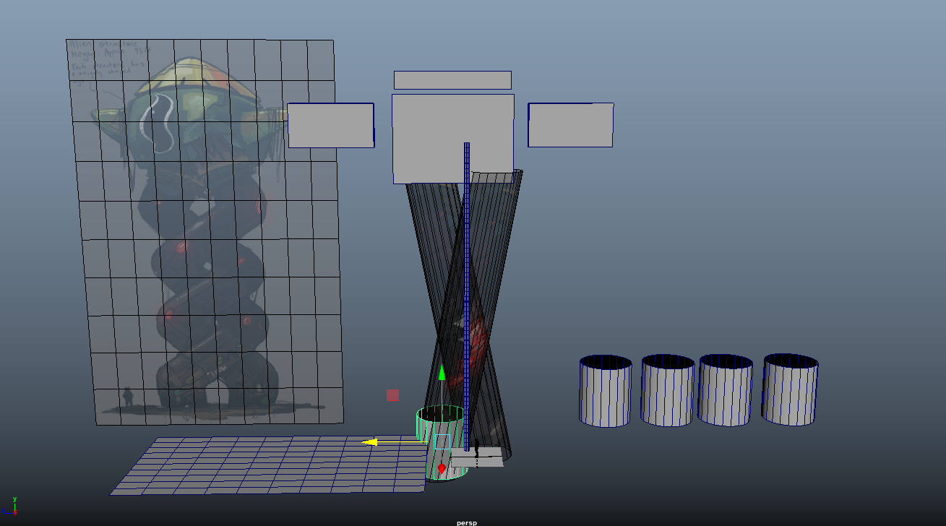The width and height of the screenshot is (946, 526).
Task: Select the gray box right of center
Action: pyautogui.click(x=570, y=125)
